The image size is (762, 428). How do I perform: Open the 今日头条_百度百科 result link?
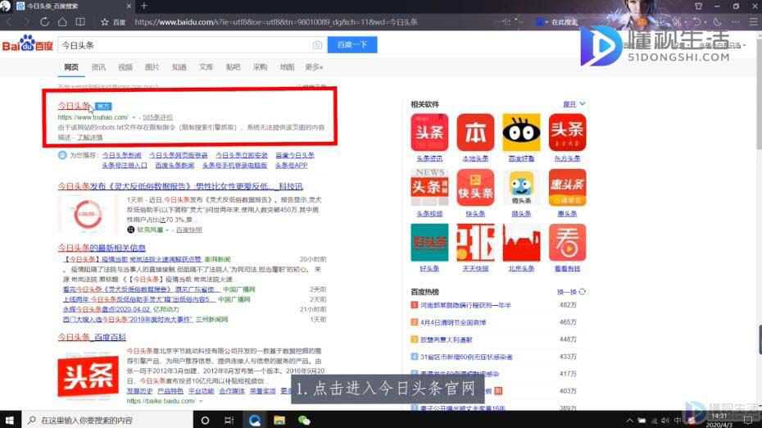(x=92, y=337)
